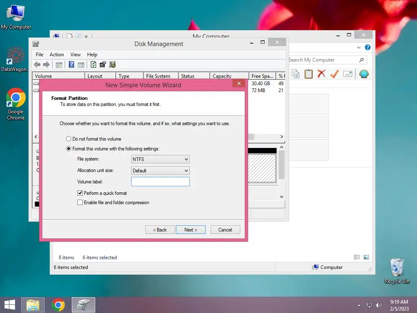Click the Type column header
Image resolution: width=417 pixels, height=313 pixels.
pyautogui.click(x=129, y=76)
